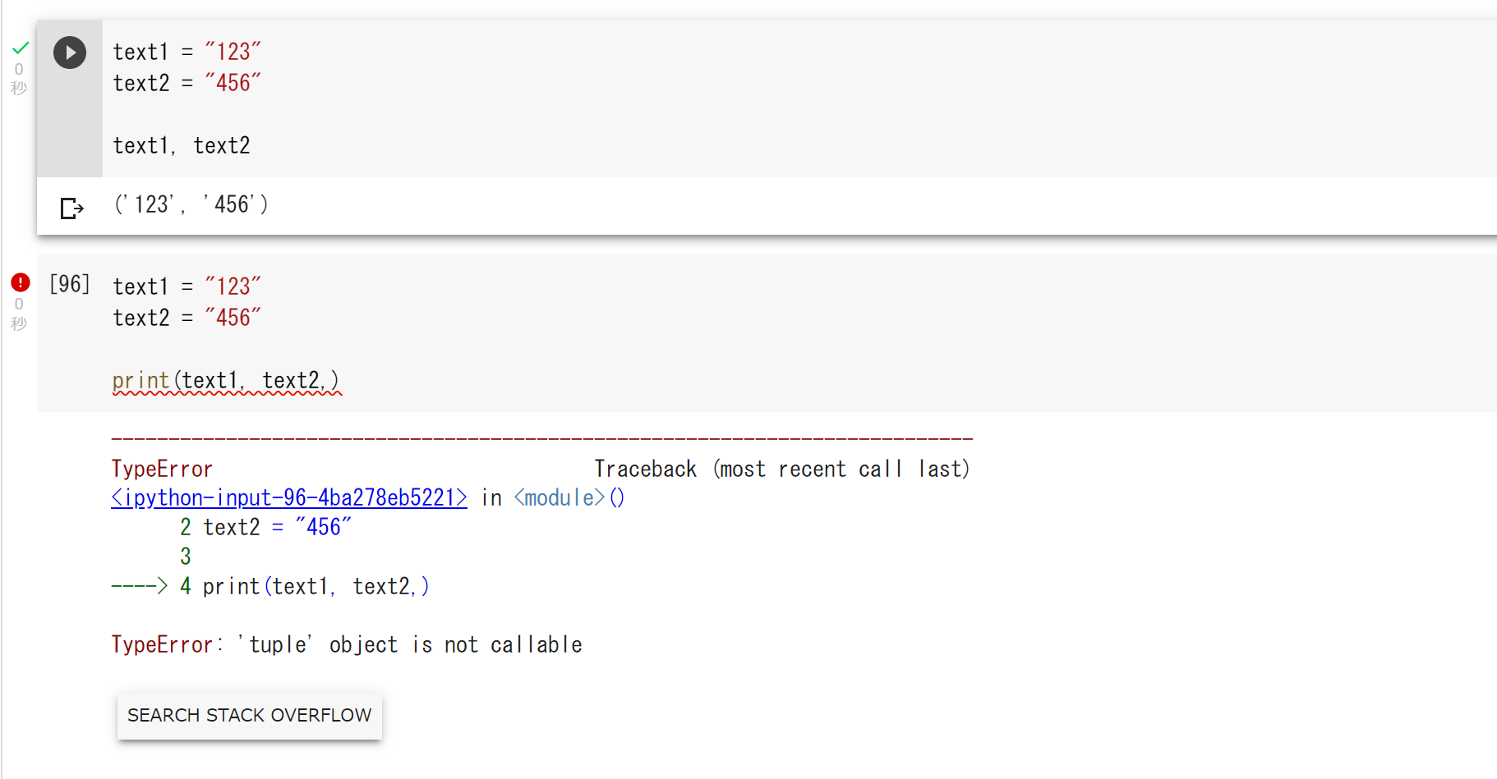Click the red error status icon
This screenshot has width=1497, height=779.
[x=21, y=282]
